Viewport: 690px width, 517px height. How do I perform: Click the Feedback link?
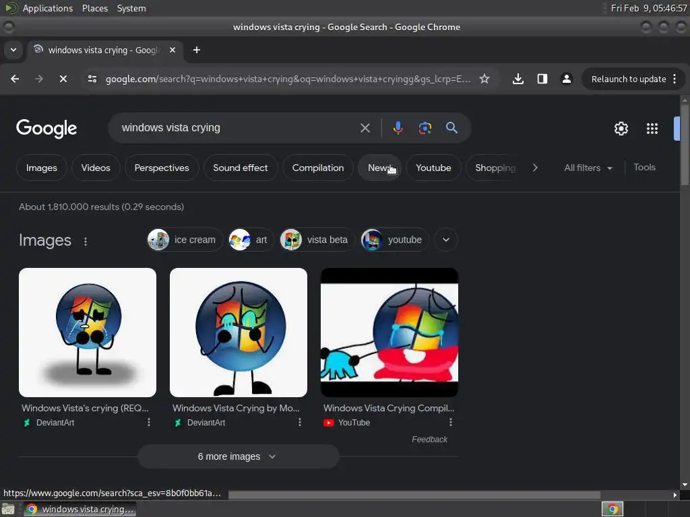click(429, 439)
